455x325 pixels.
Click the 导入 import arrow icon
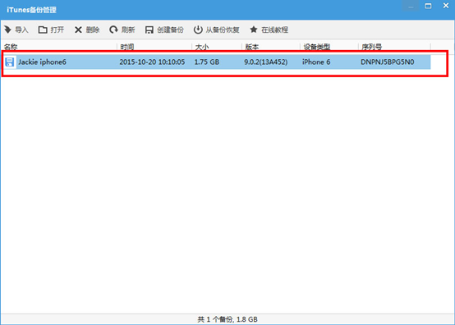click(x=7, y=30)
